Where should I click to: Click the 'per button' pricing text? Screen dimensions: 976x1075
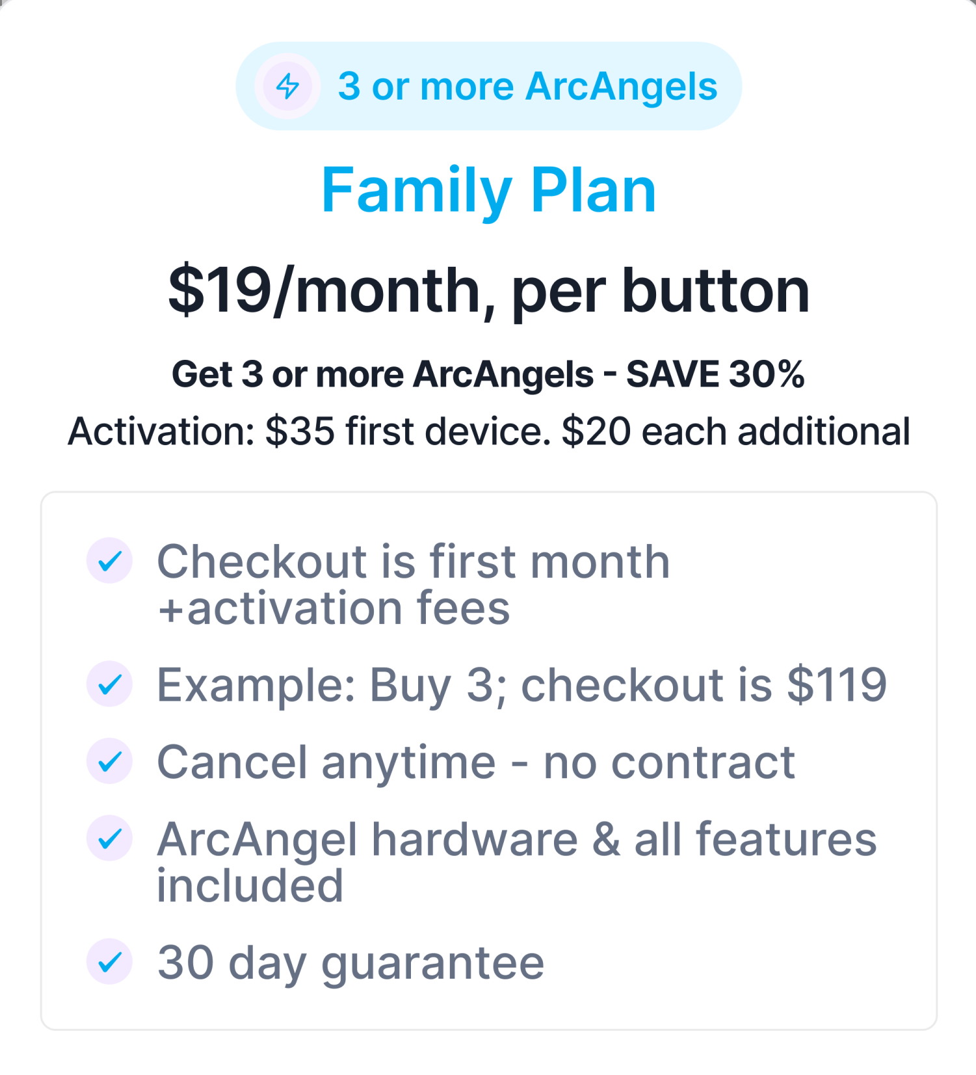[x=660, y=291]
